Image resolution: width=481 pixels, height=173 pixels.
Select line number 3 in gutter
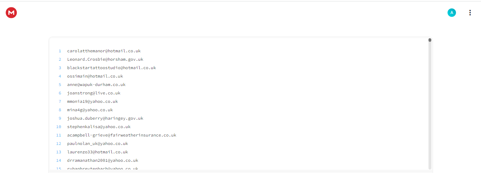click(60, 68)
